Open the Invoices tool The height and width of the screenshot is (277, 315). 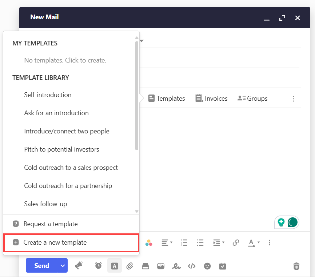[x=211, y=99]
